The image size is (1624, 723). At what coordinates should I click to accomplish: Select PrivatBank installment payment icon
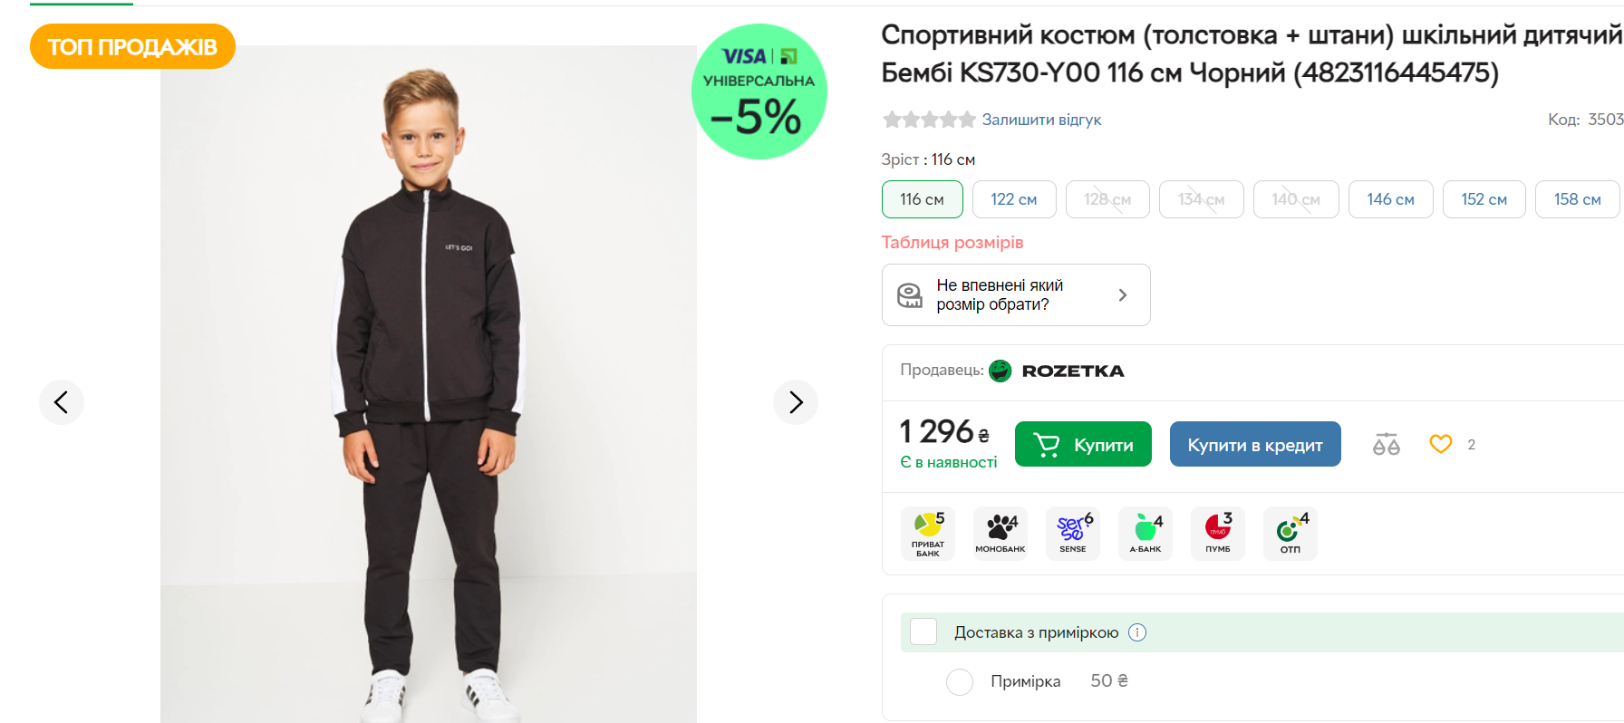click(x=927, y=534)
